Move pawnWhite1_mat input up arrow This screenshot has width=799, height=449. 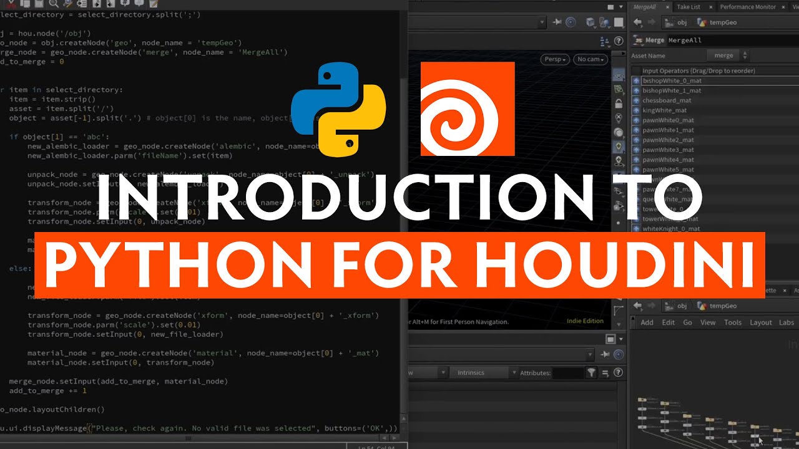(x=636, y=130)
